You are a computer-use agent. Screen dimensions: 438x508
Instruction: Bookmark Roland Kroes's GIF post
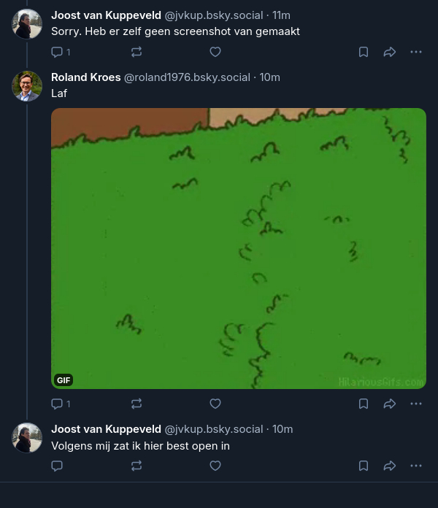click(x=364, y=404)
